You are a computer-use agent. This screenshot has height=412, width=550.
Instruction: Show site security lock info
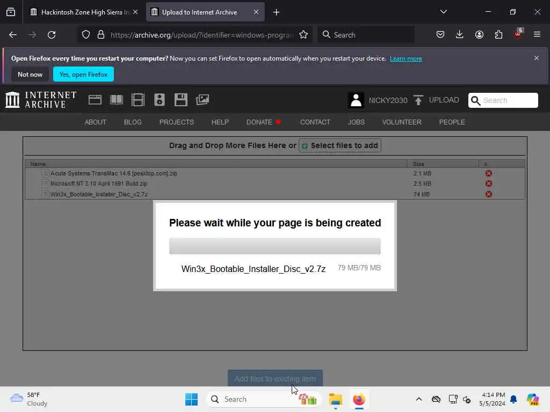101,35
